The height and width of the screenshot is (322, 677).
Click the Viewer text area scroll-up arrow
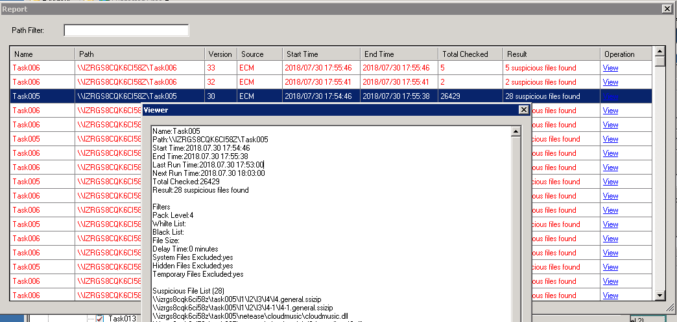pos(516,132)
